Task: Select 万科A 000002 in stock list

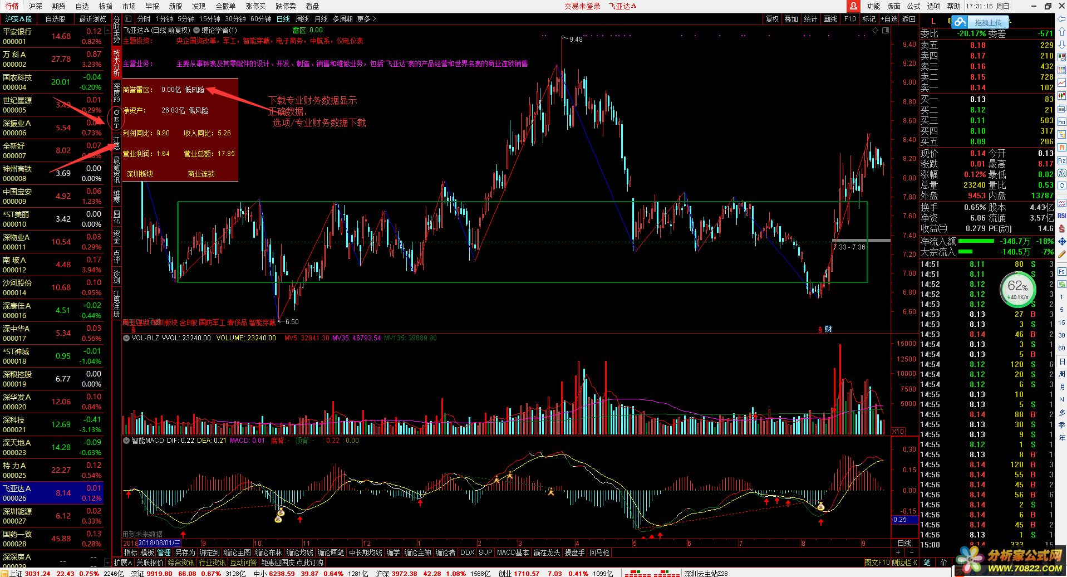Action: tap(52, 59)
